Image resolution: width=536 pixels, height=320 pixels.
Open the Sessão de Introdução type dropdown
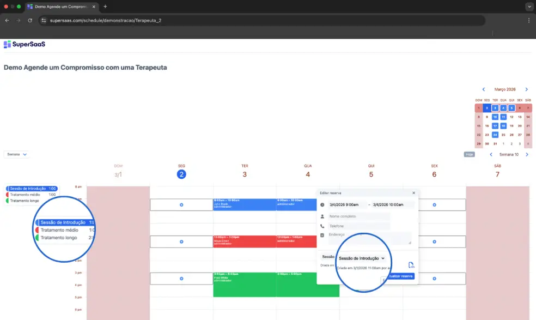pos(361,258)
